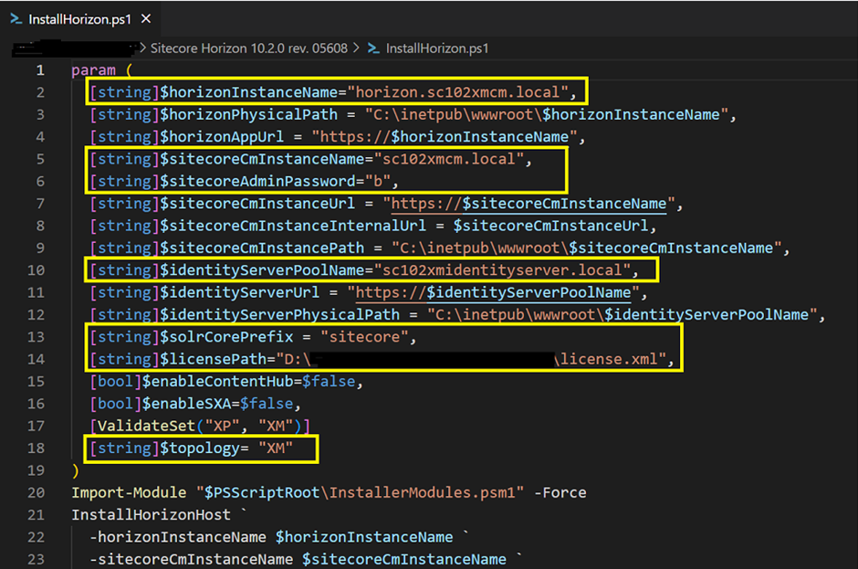Viewport: 858px width, 569px height.
Task: Click the ValidateSet attribute on line 17
Action: 146,427
